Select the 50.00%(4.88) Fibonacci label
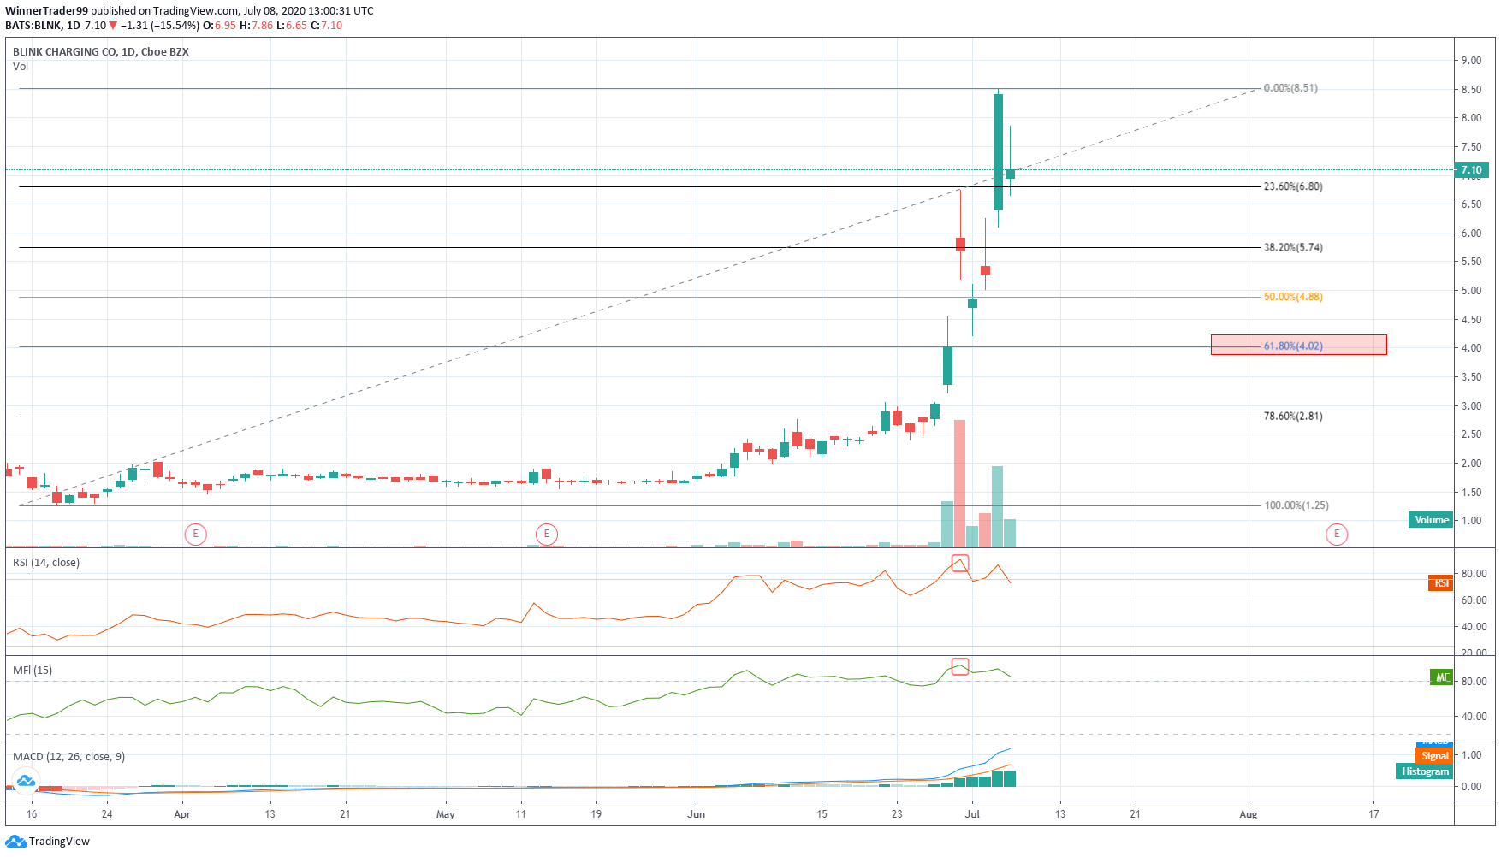 [x=1293, y=297]
